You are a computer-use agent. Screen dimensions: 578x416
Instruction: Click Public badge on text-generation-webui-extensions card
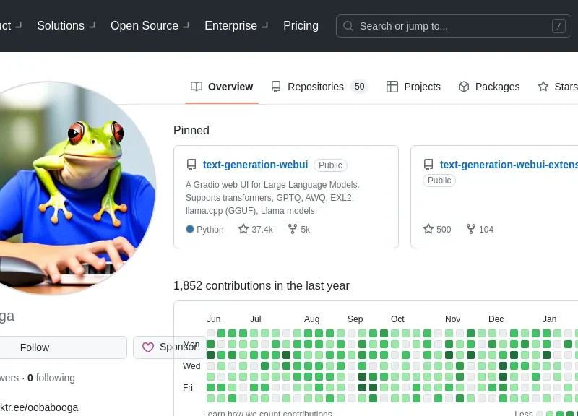(x=439, y=180)
